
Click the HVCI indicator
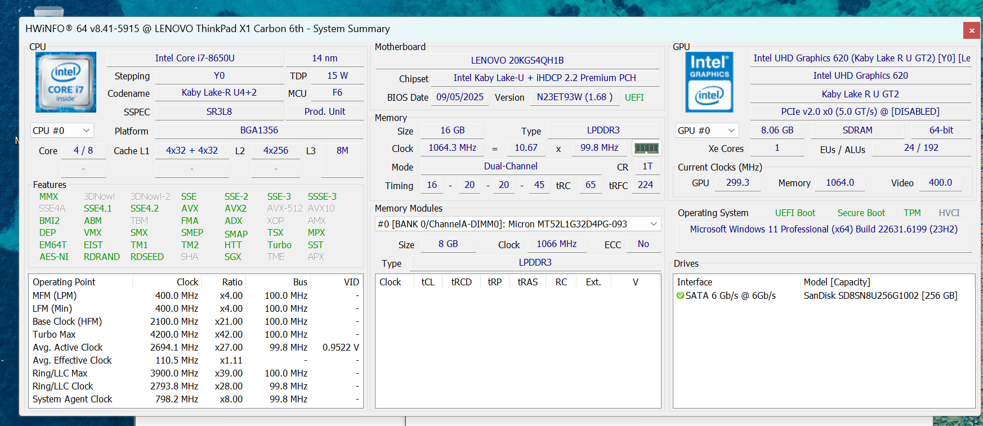[949, 213]
